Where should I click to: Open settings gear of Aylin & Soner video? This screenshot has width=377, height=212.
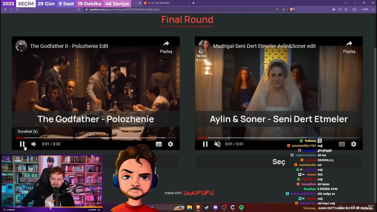354,144
